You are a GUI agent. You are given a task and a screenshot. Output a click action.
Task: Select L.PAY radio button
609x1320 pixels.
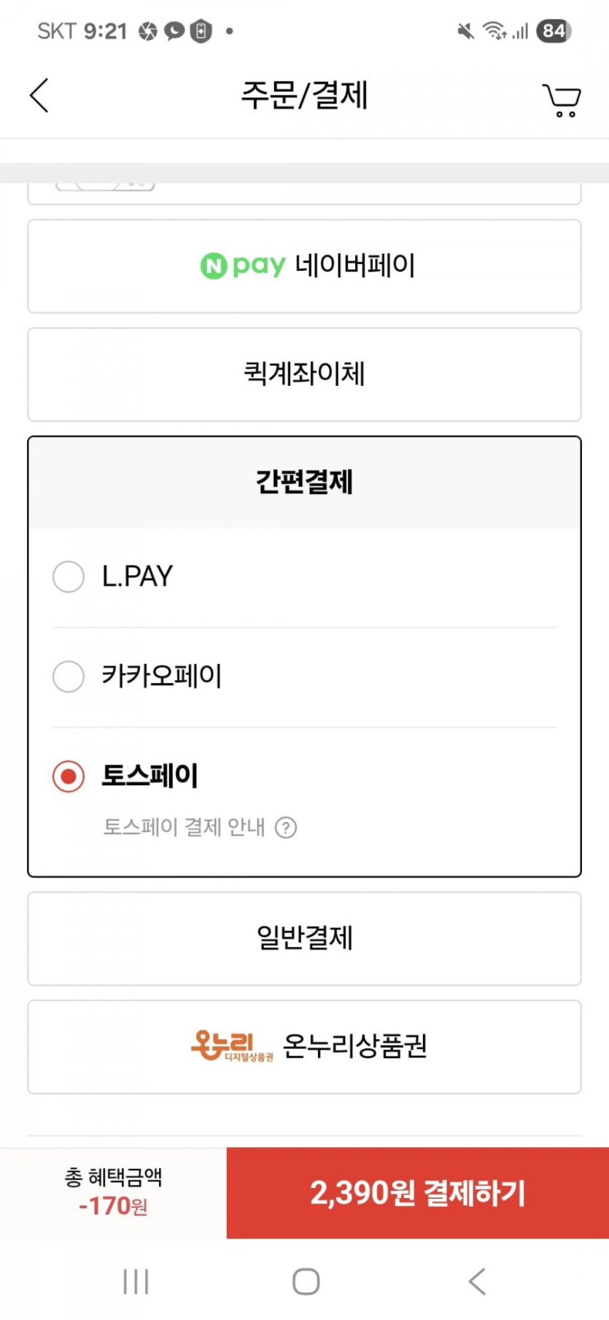click(69, 576)
